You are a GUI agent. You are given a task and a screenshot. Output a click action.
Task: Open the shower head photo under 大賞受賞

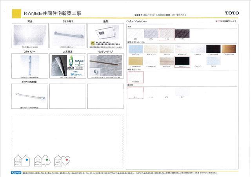point(59,65)
